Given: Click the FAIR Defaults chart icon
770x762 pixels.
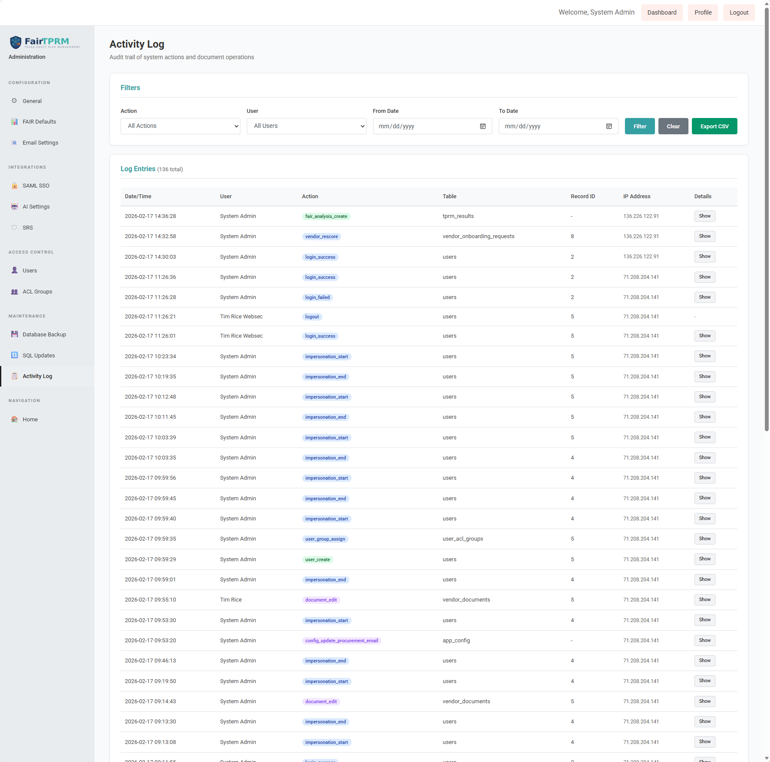Looking at the screenshot, I should tap(14, 122).
